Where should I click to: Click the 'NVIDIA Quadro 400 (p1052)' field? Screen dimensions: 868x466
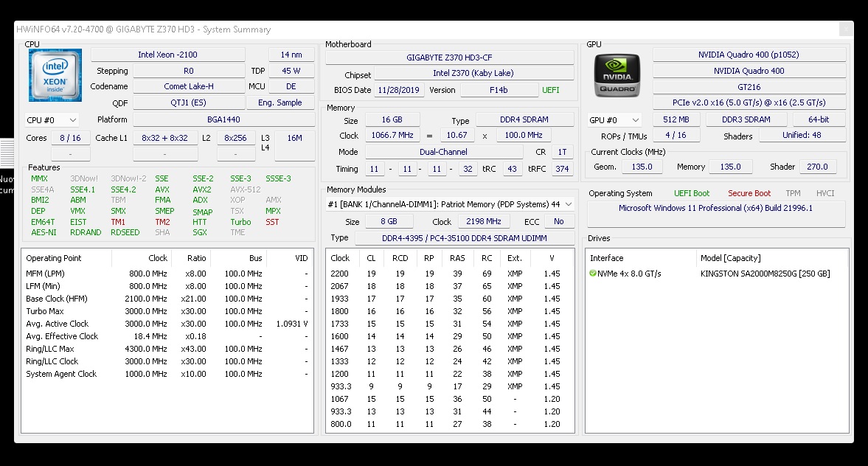749,55
